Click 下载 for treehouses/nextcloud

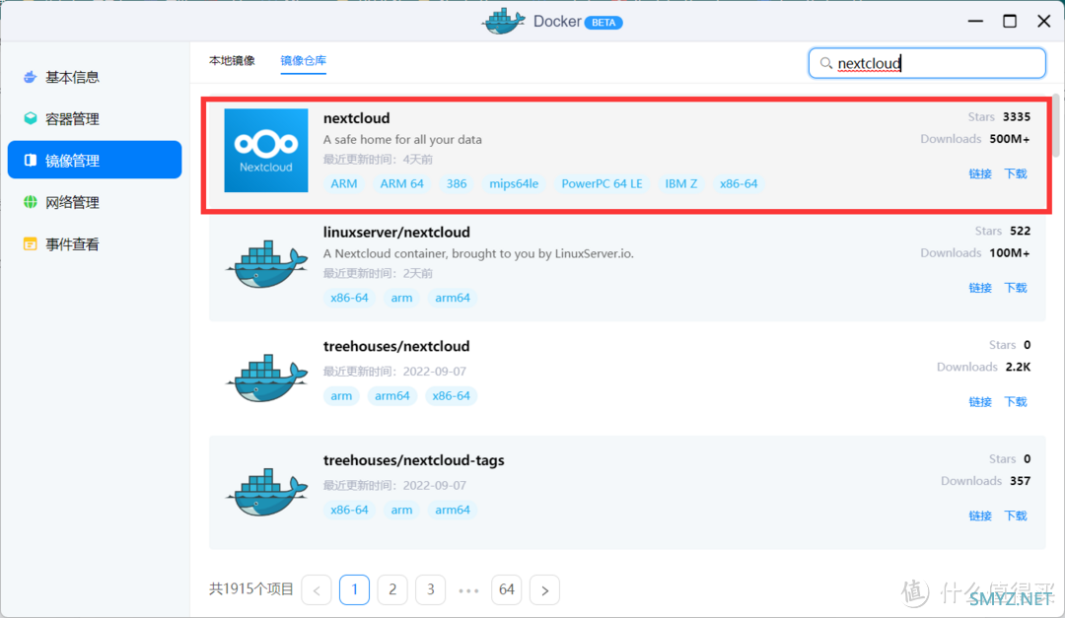(x=1016, y=402)
